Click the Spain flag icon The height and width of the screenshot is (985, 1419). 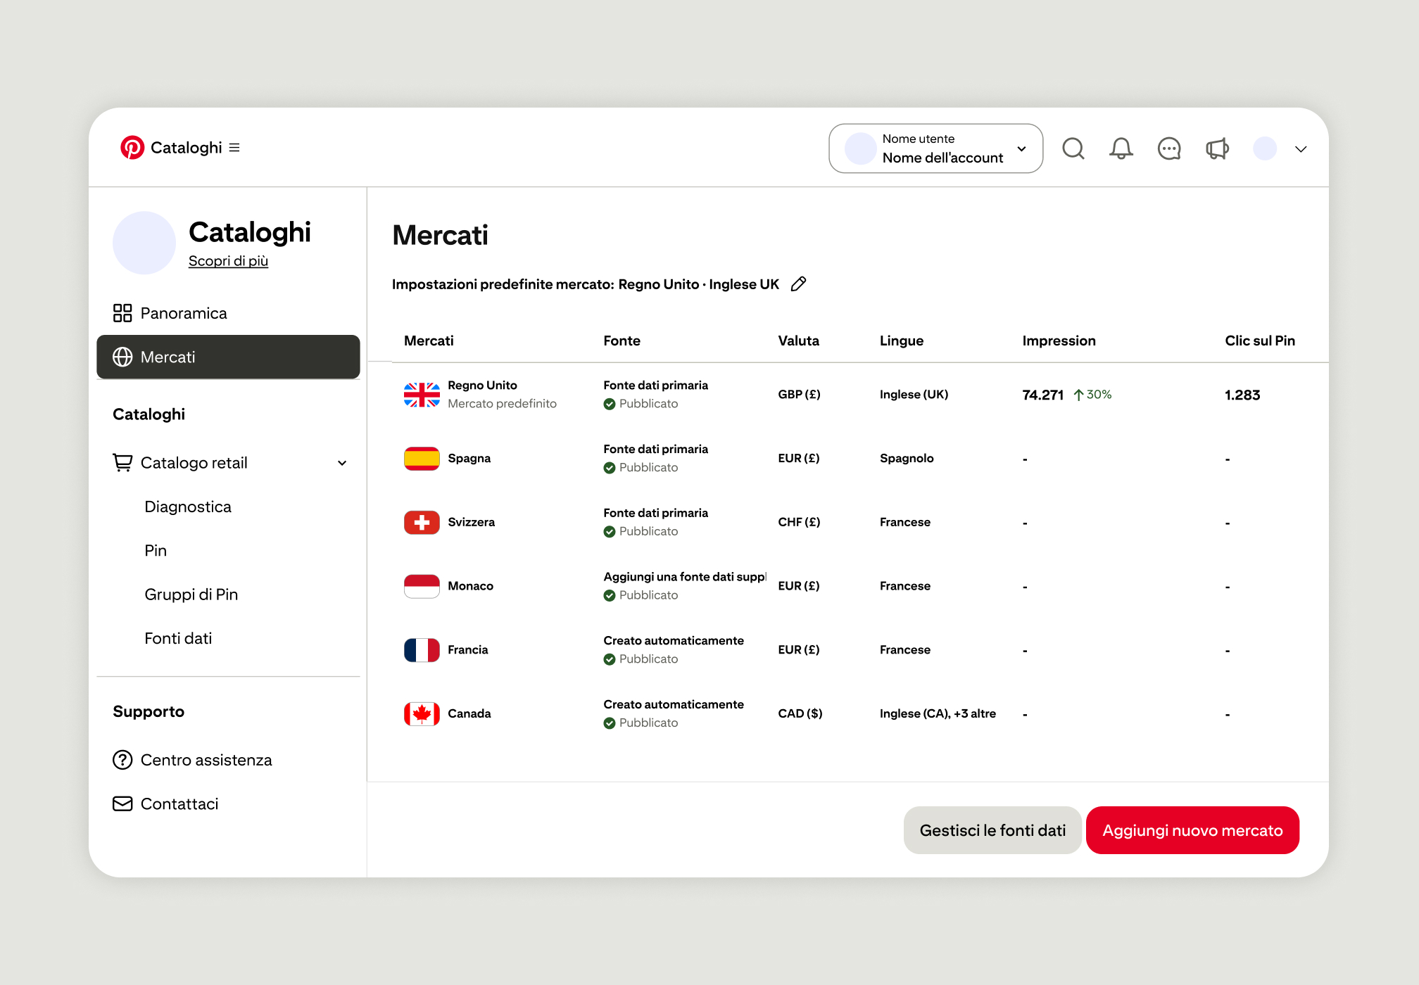422,459
